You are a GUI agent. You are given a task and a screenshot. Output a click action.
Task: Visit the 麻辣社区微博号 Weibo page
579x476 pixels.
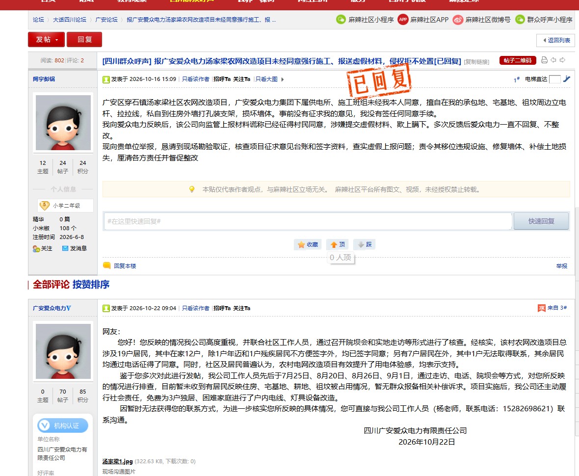click(x=481, y=20)
